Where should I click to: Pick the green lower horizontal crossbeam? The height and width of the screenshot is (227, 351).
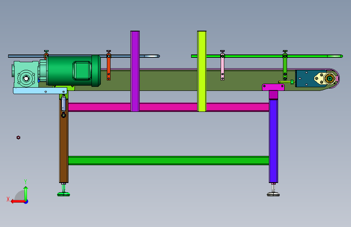coord(168,160)
